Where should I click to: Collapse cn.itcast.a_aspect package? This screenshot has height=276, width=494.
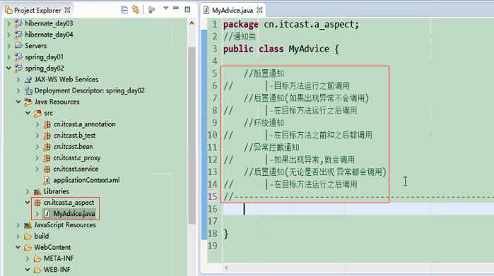coord(28,203)
